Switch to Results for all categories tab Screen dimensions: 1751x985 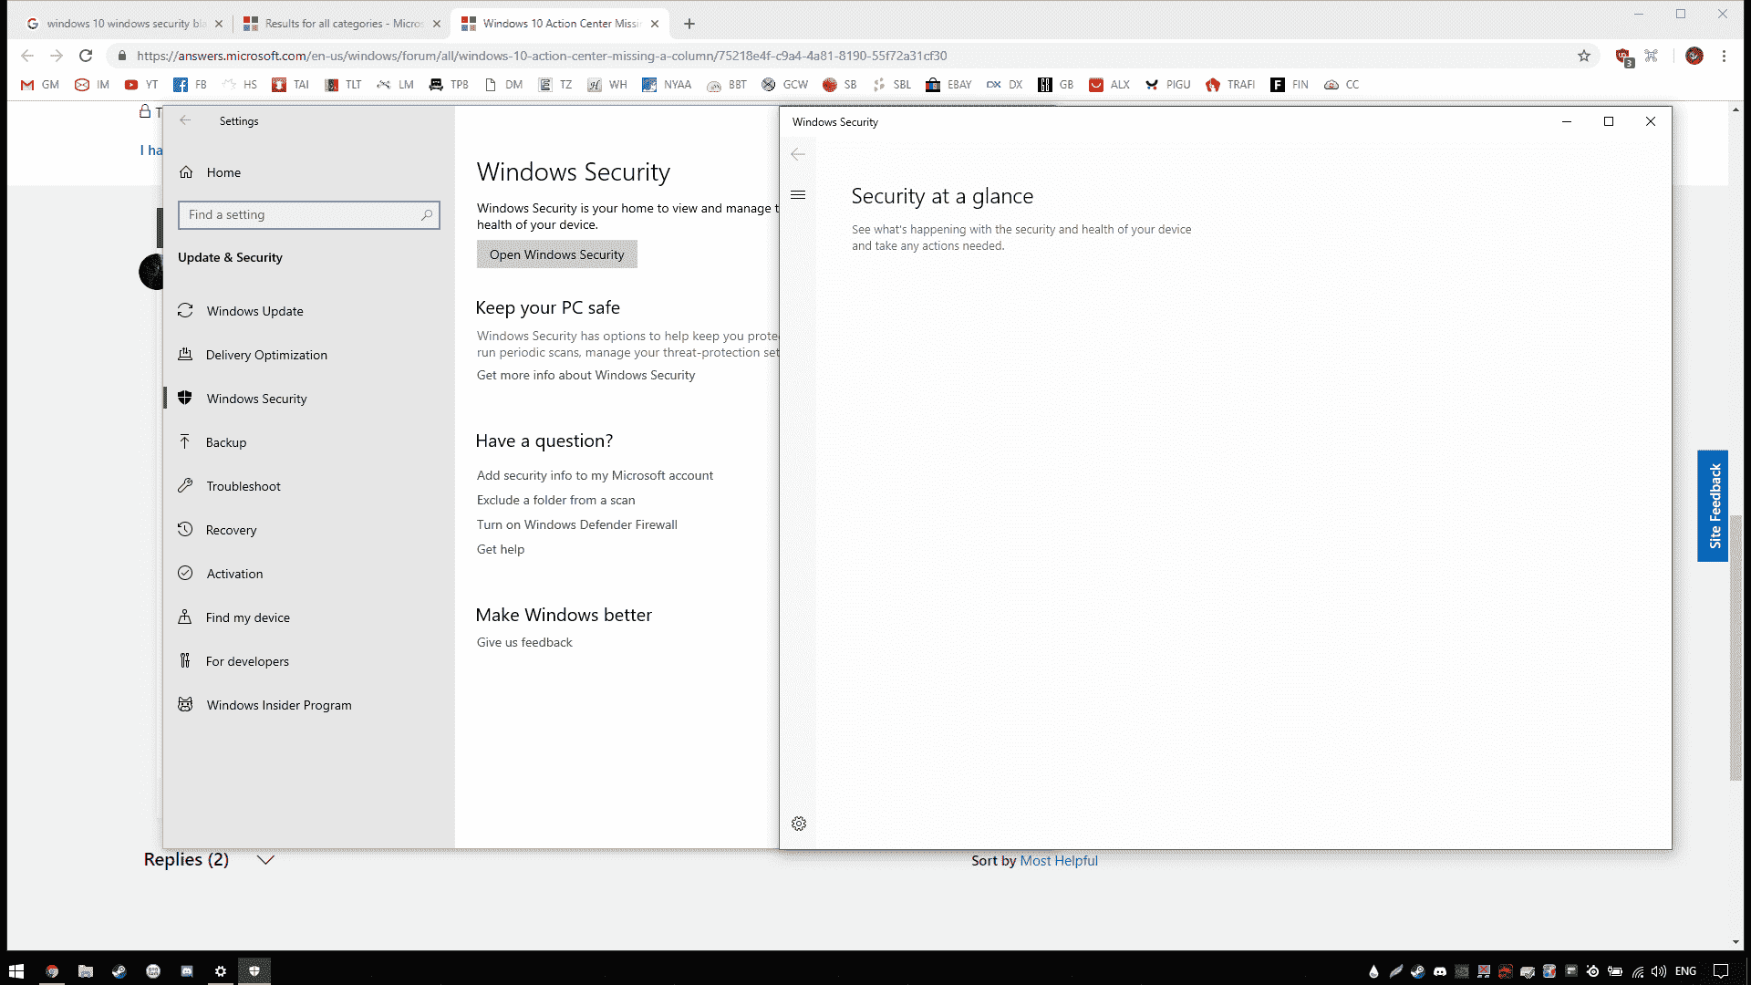point(341,24)
